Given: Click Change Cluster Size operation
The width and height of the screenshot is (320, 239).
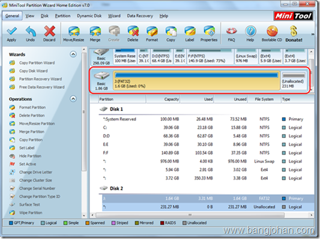Looking at the screenshot, I should click(x=35, y=180).
